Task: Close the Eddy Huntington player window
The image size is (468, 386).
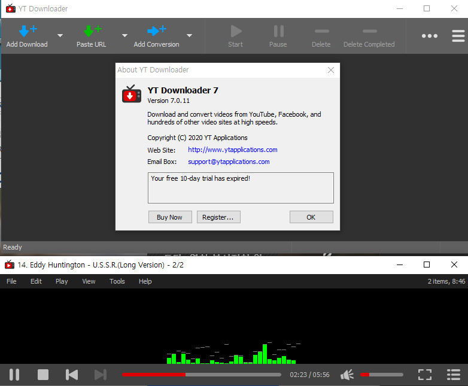Action: pyautogui.click(x=454, y=265)
